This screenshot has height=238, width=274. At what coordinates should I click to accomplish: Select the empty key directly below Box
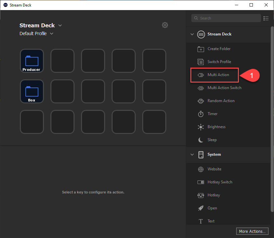32,122
